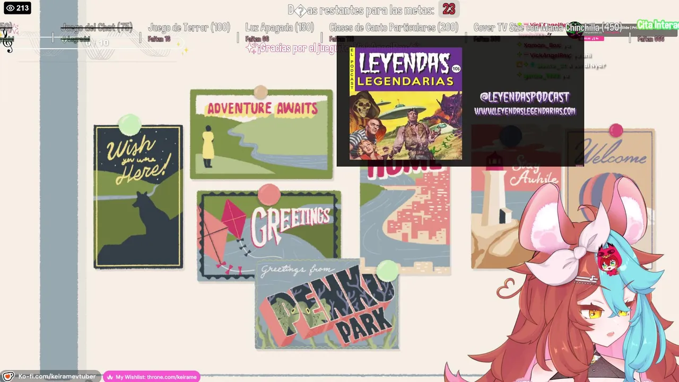679x382 pixels.
Task: Click 'Clases de Canto Particulares (200)' goal
Action: (x=394, y=28)
